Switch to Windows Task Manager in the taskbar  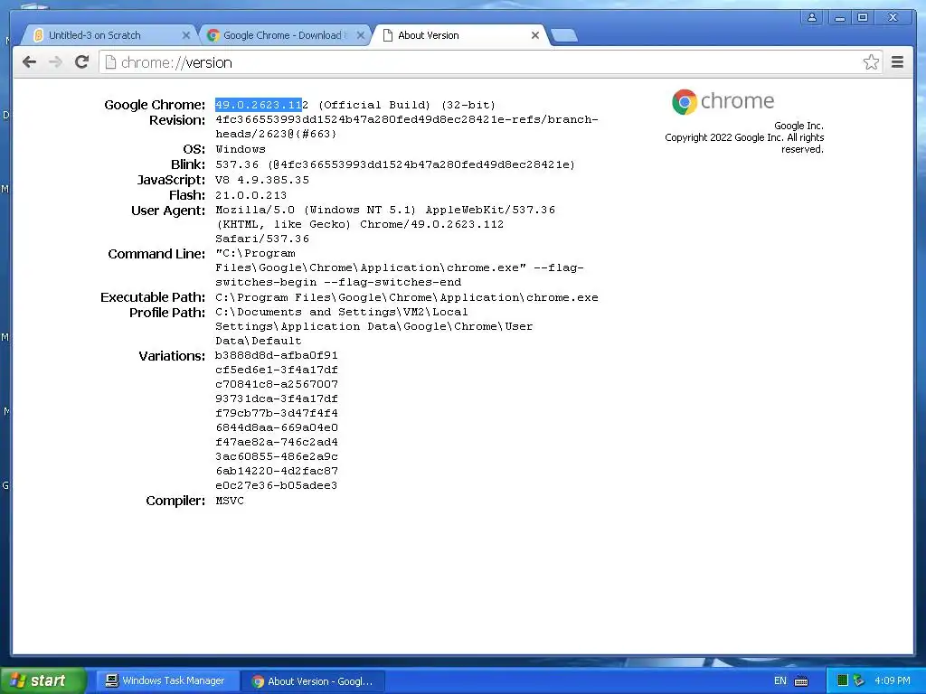pos(167,680)
